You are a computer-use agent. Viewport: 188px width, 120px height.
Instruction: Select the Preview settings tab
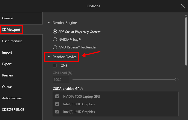21,75
